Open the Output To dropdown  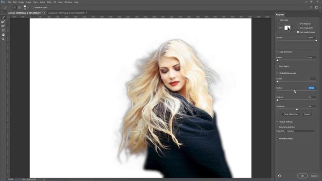click(301, 131)
